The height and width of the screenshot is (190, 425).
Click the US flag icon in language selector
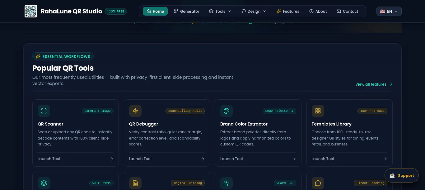pyautogui.click(x=383, y=11)
